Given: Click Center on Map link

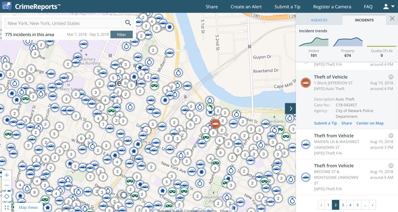Looking at the screenshot, I should (x=370, y=123).
